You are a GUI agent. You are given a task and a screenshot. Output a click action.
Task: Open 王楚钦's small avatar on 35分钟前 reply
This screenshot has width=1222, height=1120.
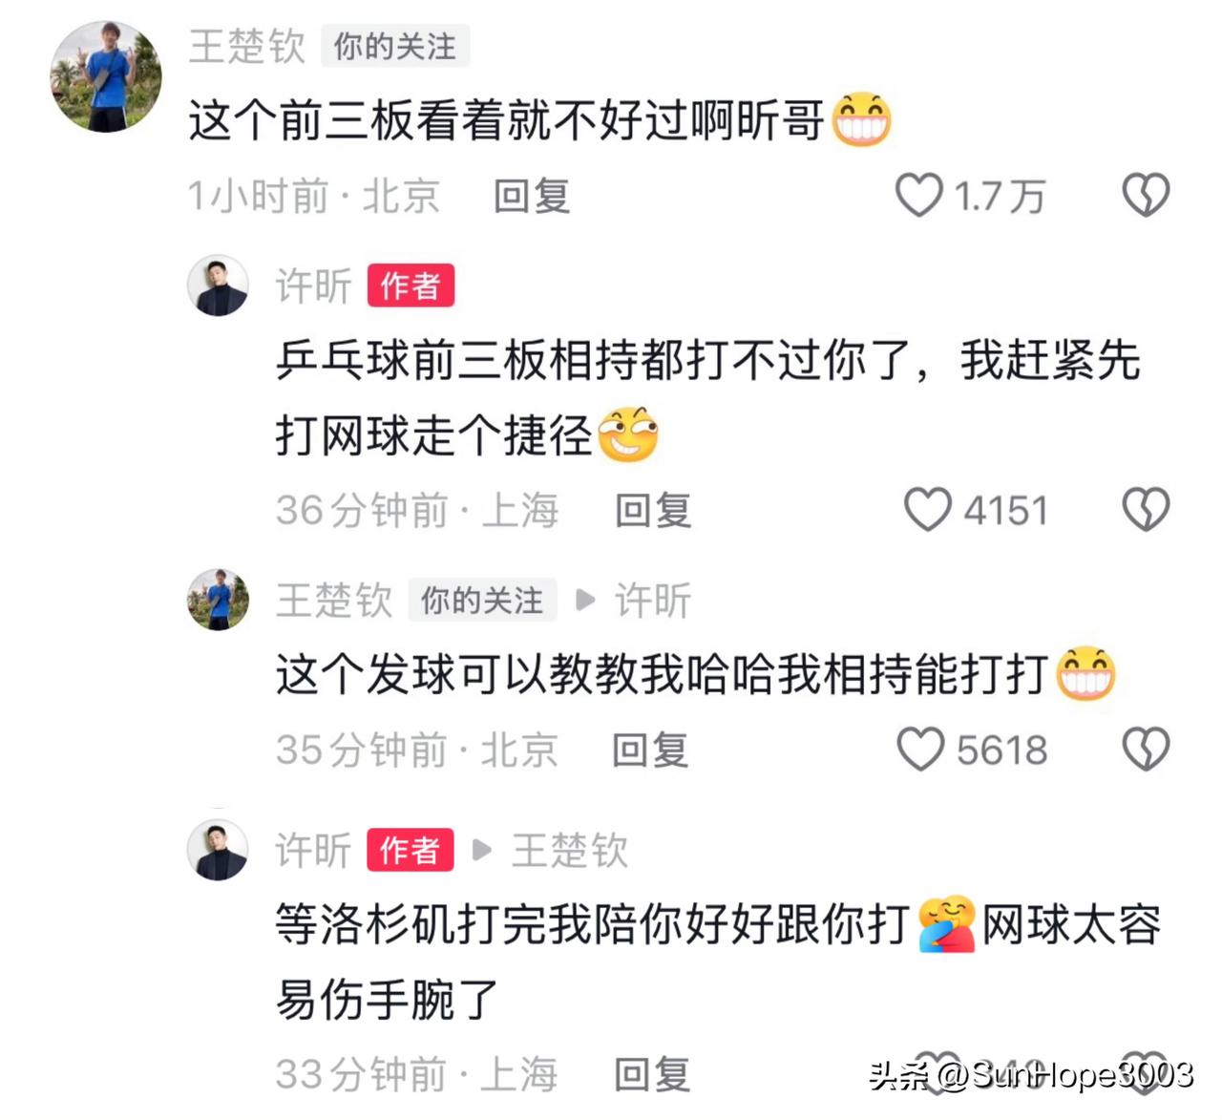point(218,600)
